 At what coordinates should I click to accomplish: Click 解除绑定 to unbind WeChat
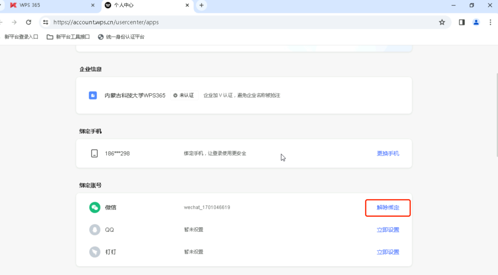pyautogui.click(x=388, y=207)
